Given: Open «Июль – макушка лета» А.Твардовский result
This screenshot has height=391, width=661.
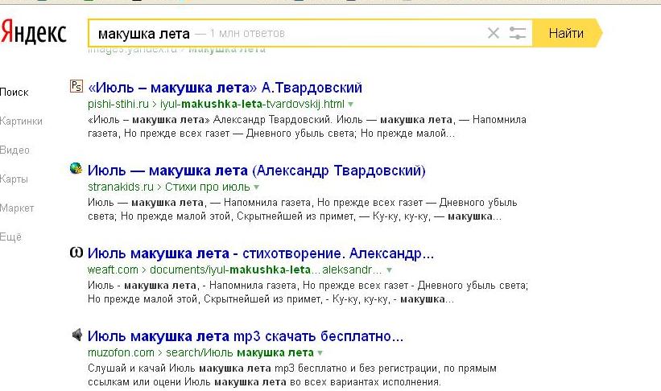Looking at the screenshot, I should (x=225, y=87).
